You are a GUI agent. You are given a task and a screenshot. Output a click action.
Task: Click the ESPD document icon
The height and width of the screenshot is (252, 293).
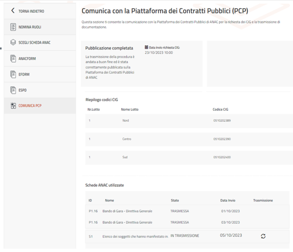click(13, 90)
